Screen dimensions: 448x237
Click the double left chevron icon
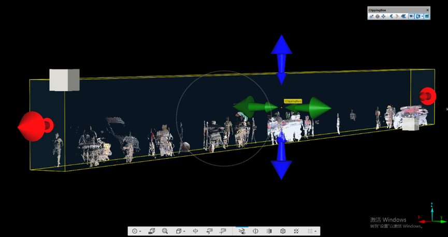(x=403, y=17)
